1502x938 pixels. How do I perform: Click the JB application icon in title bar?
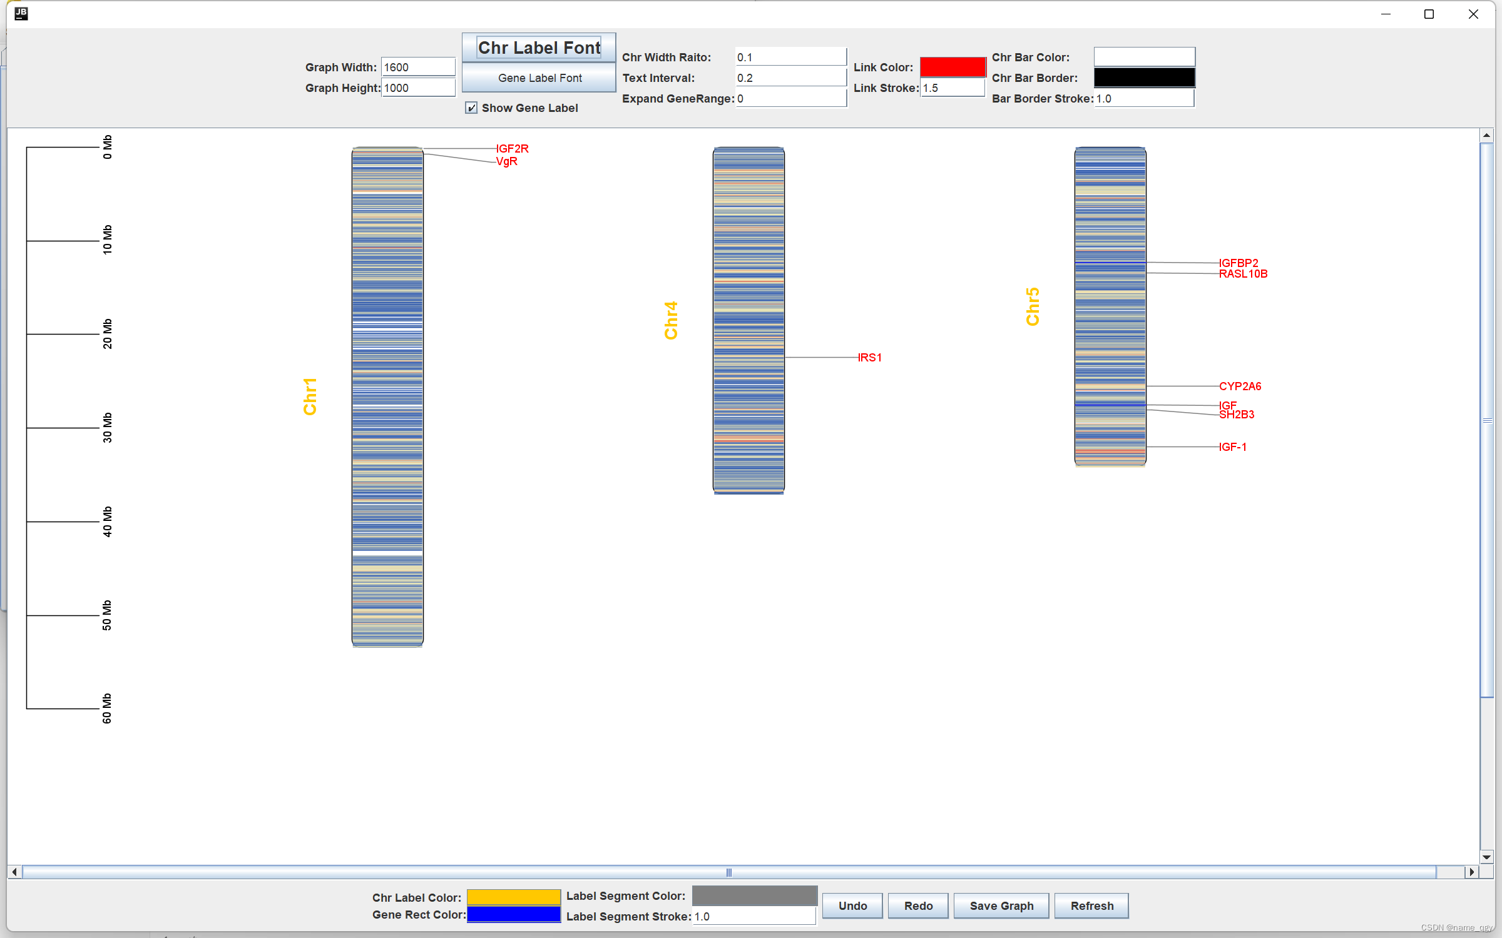21,13
